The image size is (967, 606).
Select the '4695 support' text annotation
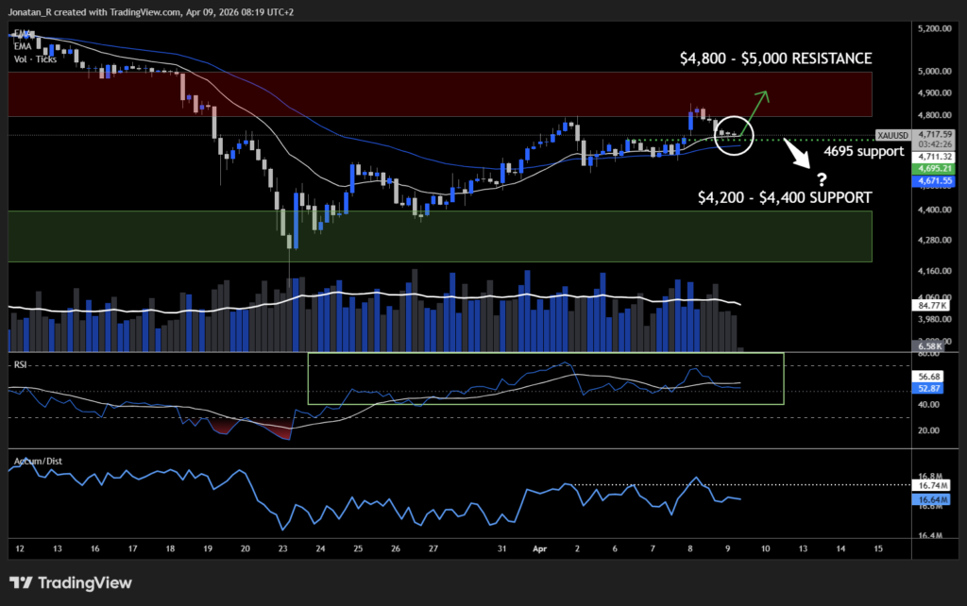[x=864, y=150]
